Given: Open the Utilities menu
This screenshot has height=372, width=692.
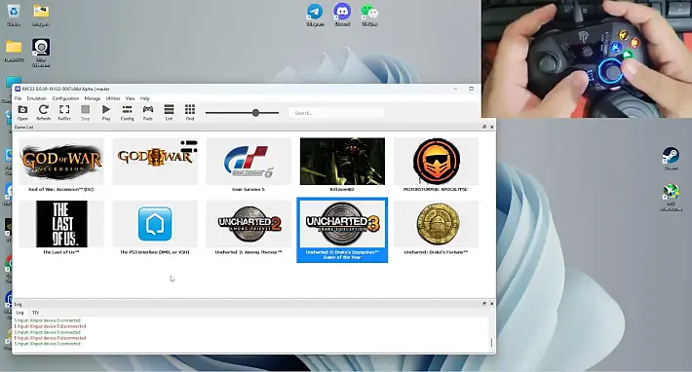Looking at the screenshot, I should [113, 98].
